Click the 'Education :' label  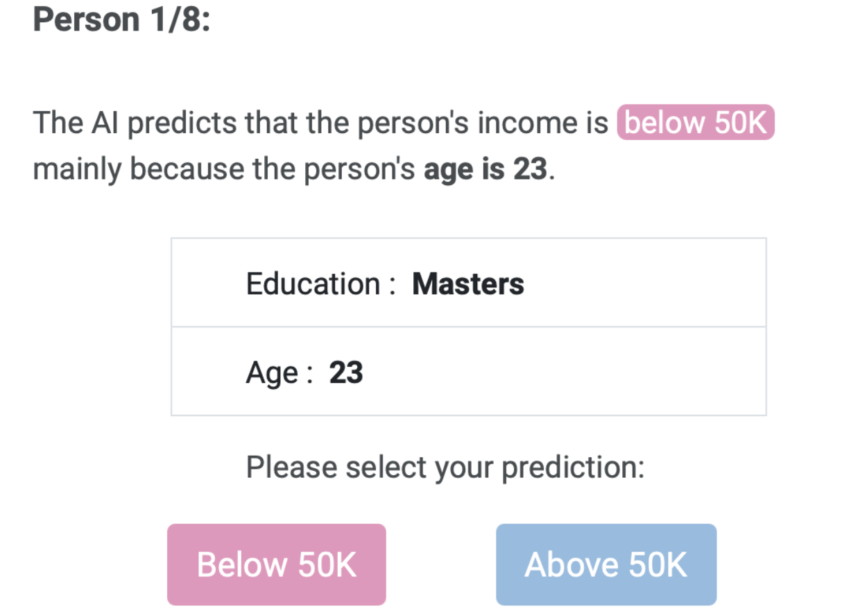tap(320, 284)
